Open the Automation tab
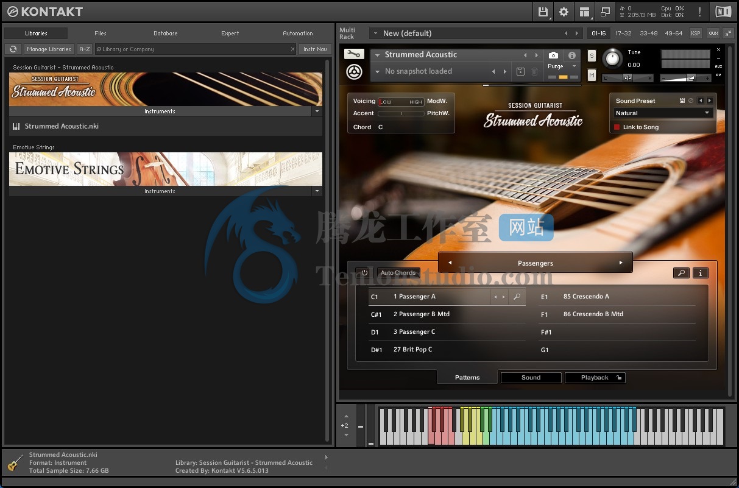Image resolution: width=739 pixels, height=488 pixels. tap(298, 34)
